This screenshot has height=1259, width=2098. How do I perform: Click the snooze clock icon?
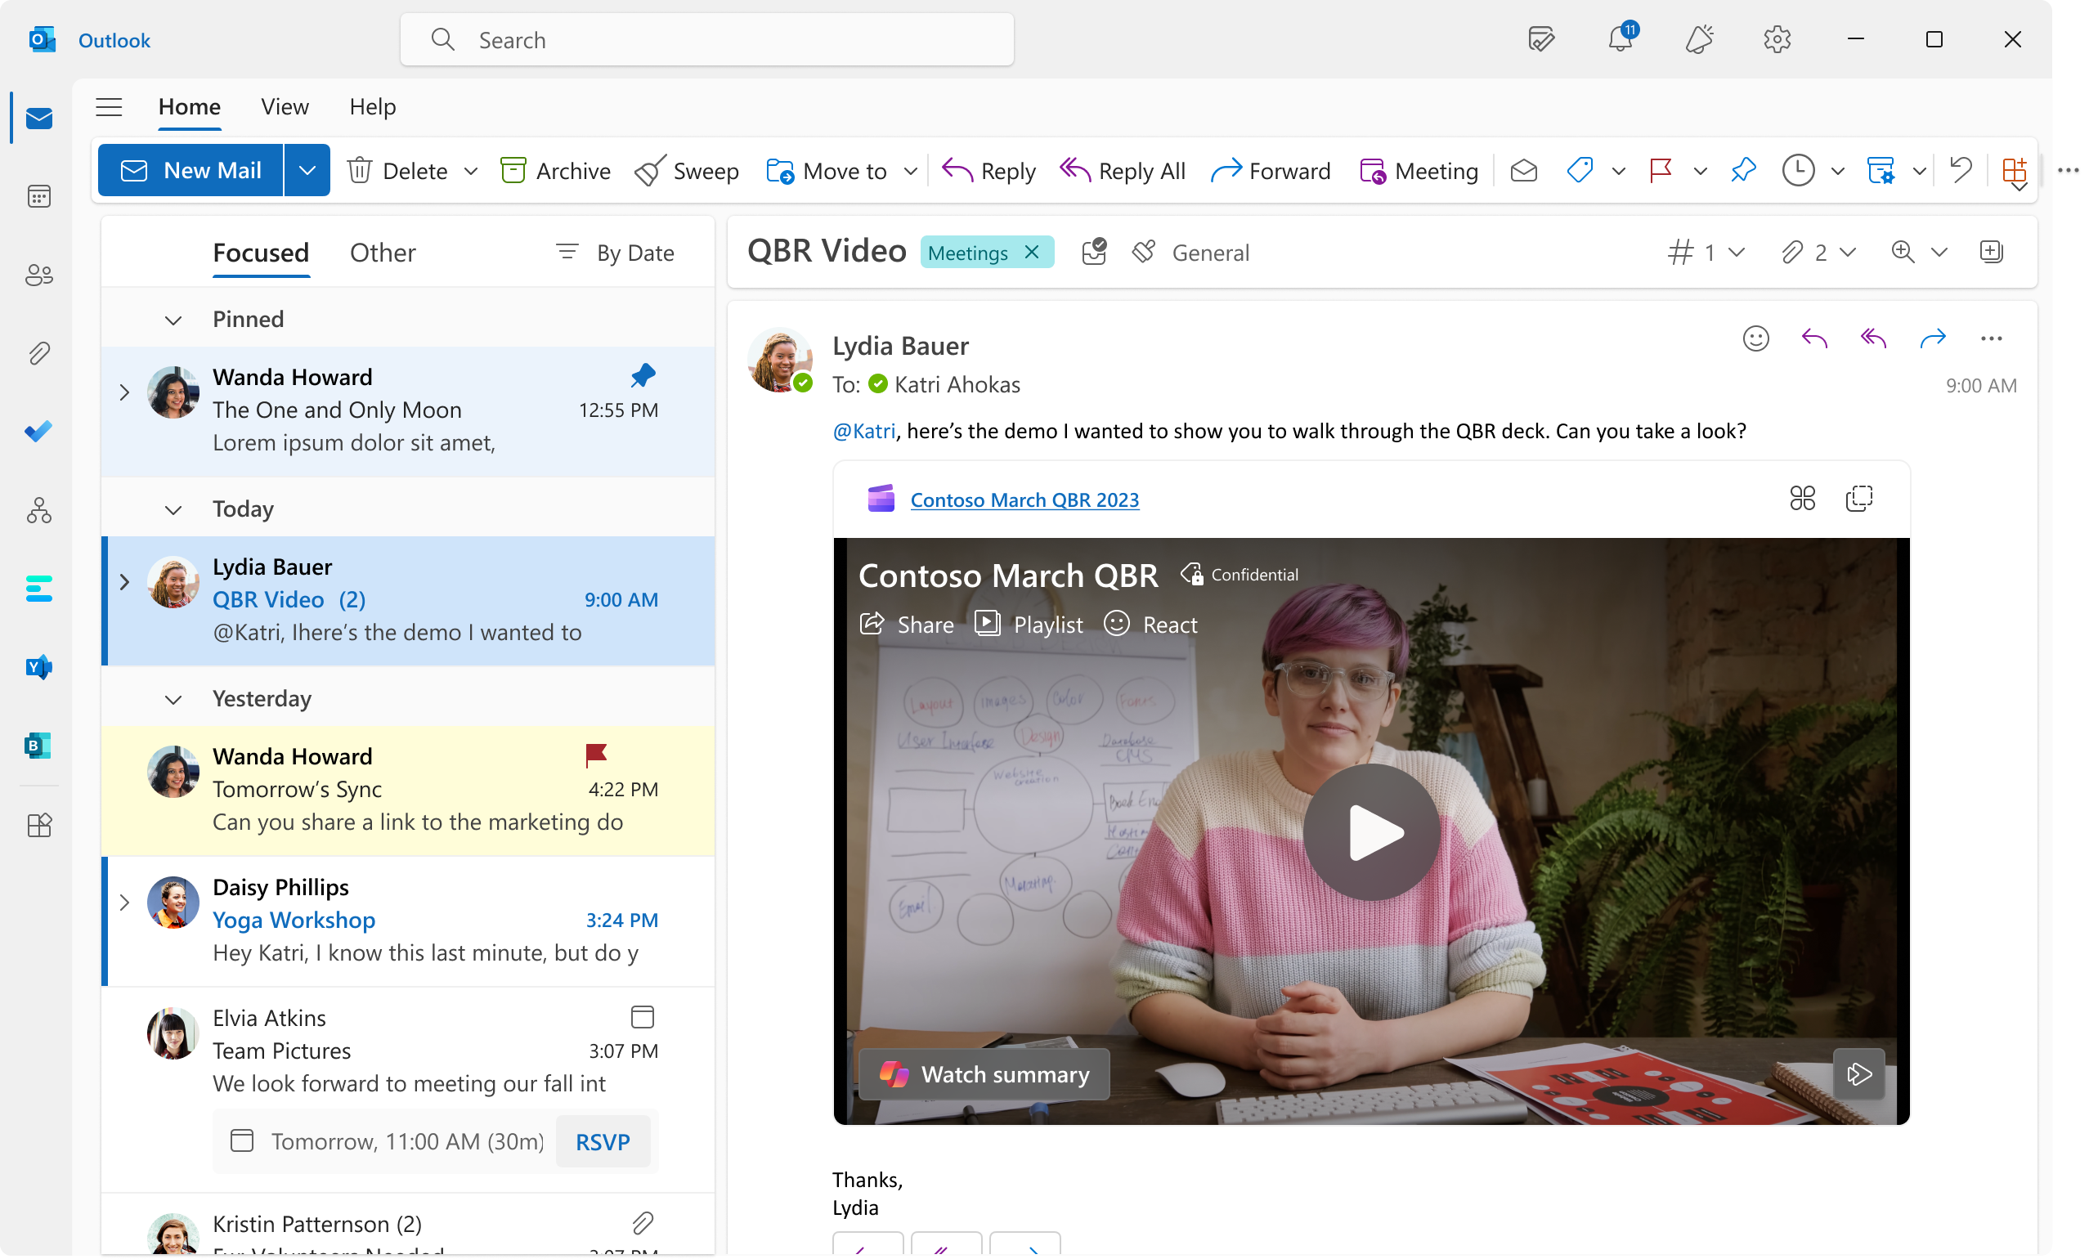tap(1798, 171)
